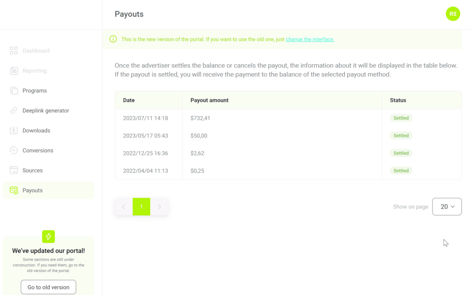Select the Downloads icon in the sidebar
The height and width of the screenshot is (295, 472).
(x=14, y=130)
